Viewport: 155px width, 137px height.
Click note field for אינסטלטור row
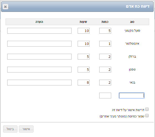point(39,44)
